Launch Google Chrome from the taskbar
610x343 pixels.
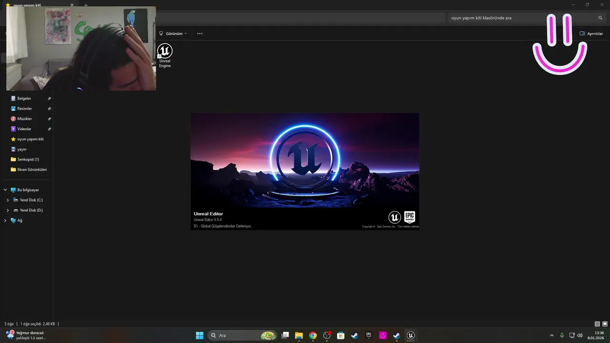313,335
